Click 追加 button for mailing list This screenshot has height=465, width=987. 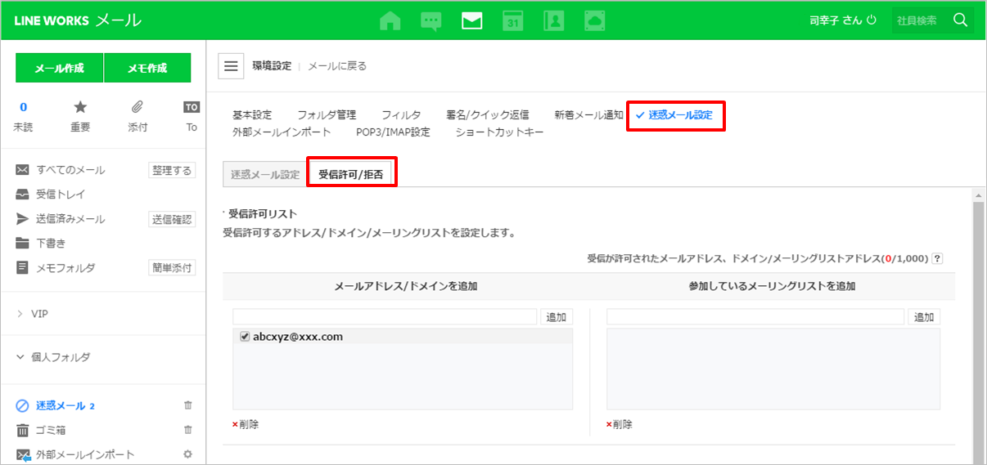924,317
